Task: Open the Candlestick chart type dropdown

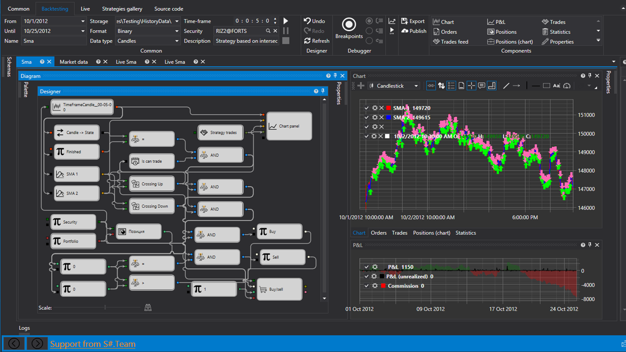Action: pos(416,86)
